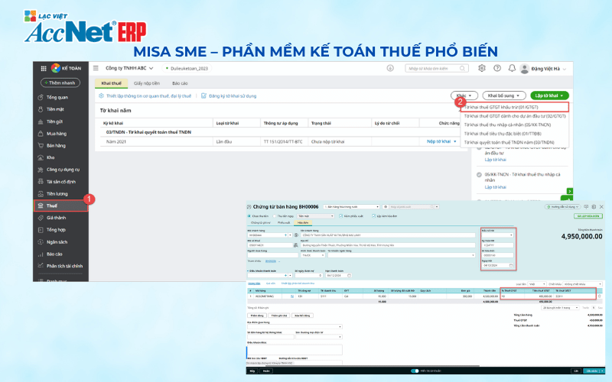Open the Lập tờ khai dropdown

pyautogui.click(x=549, y=95)
